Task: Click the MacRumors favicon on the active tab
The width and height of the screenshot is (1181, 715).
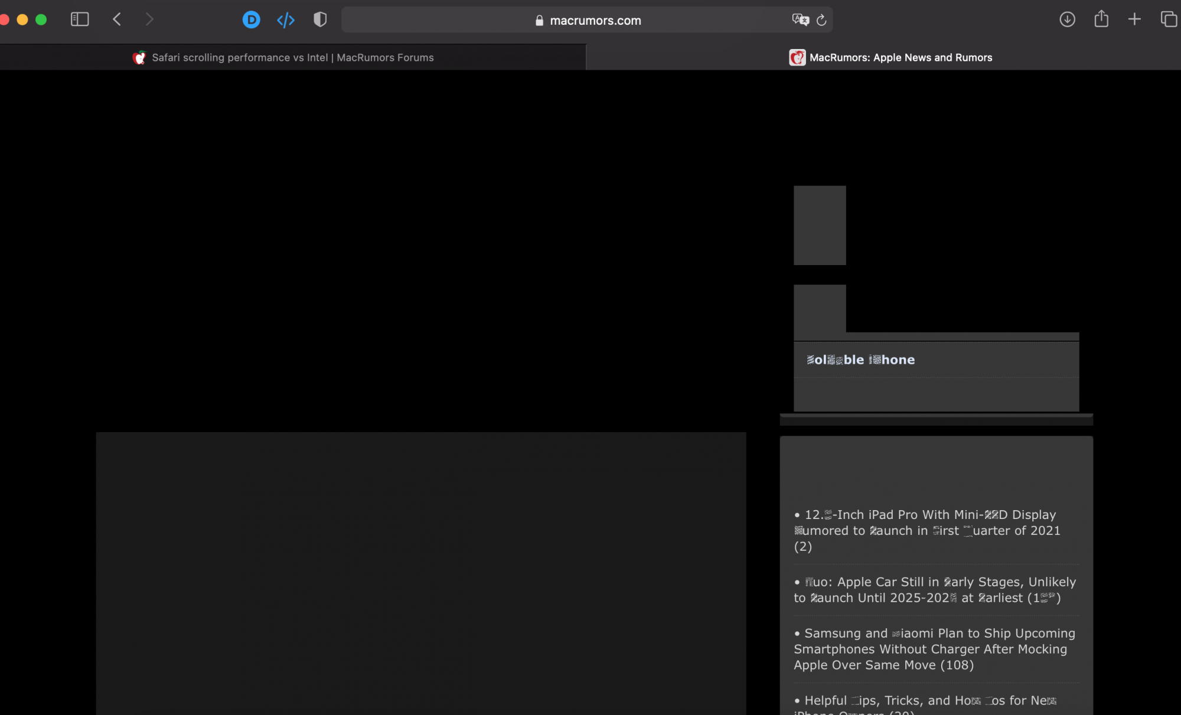Action: 797,57
